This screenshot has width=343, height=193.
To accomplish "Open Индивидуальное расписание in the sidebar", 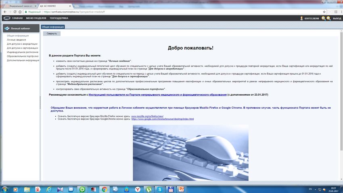I will point(23,52).
